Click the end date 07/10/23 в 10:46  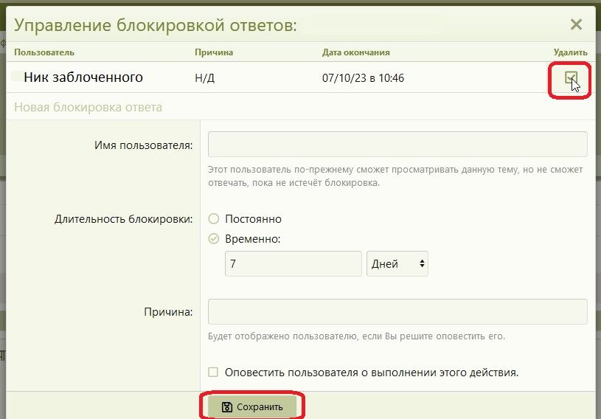click(363, 77)
